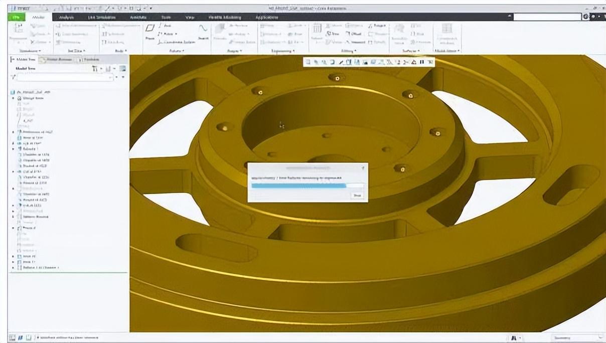Click the first status bar icon, bottom-left
Viewport: 606px width, 343px height.
(x=12, y=337)
